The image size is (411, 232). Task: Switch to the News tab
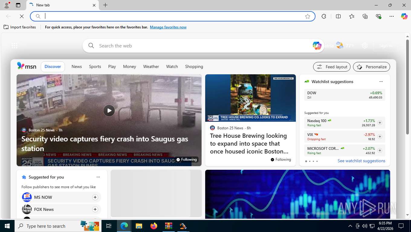tap(77, 66)
